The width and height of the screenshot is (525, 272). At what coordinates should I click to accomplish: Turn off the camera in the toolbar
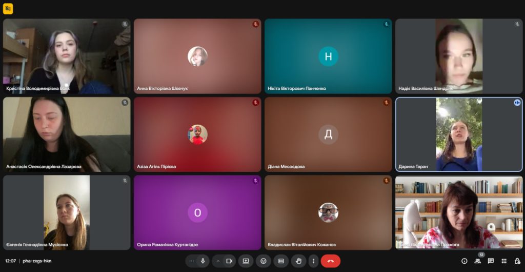229,261
